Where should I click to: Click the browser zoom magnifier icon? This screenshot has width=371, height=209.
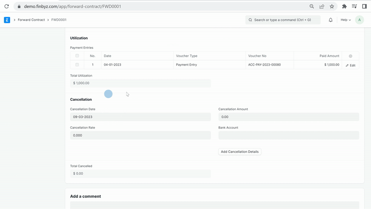[x=312, y=7]
